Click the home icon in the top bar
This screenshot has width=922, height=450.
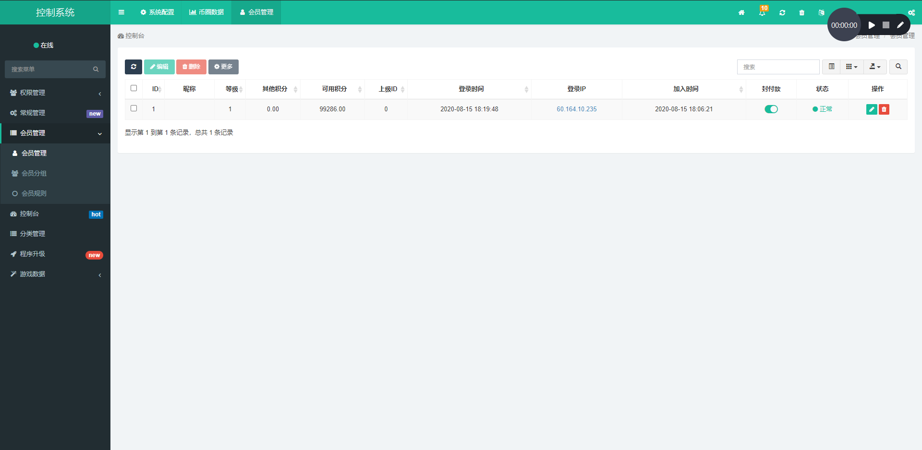pyautogui.click(x=741, y=13)
